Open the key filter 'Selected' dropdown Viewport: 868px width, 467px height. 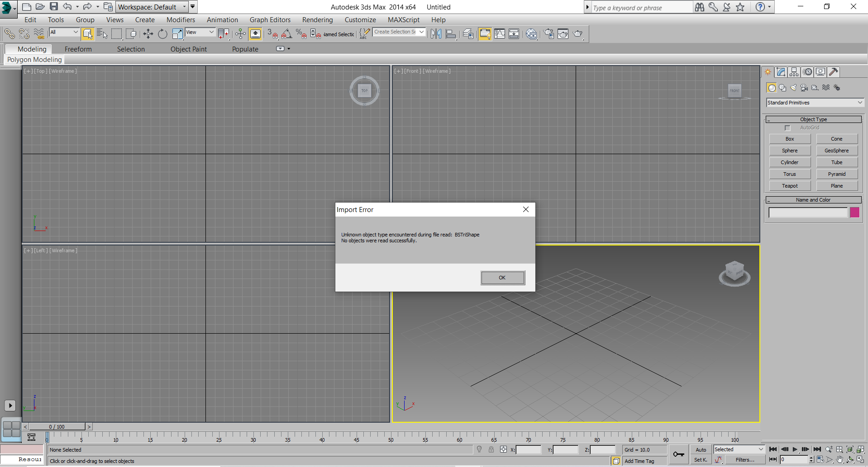(739, 449)
